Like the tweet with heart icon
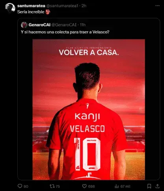Screen dimensions: 164x191 (x=84, y=186)
